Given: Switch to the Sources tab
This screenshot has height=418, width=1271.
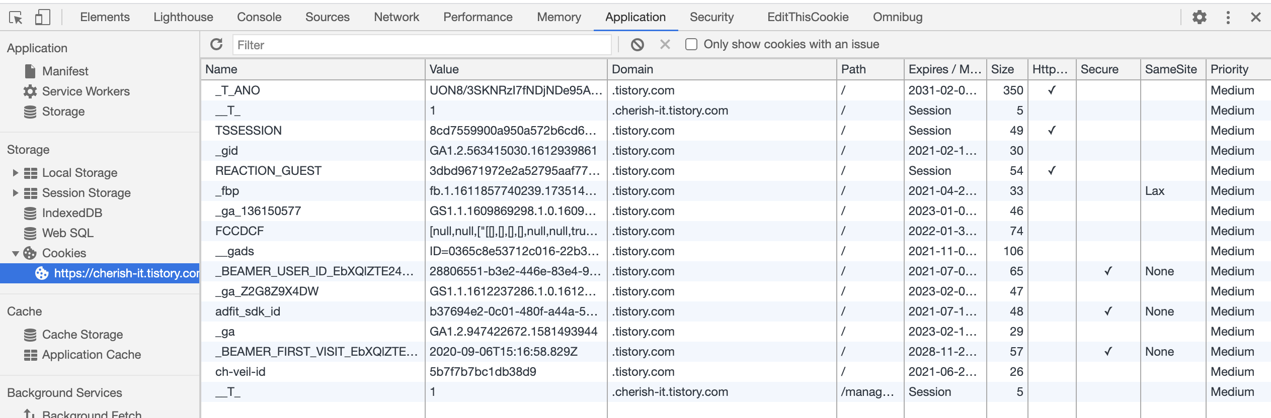Looking at the screenshot, I should [x=328, y=17].
